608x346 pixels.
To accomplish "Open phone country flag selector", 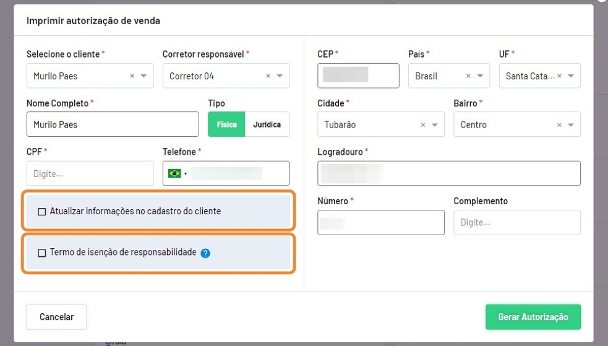I will 177,174.
